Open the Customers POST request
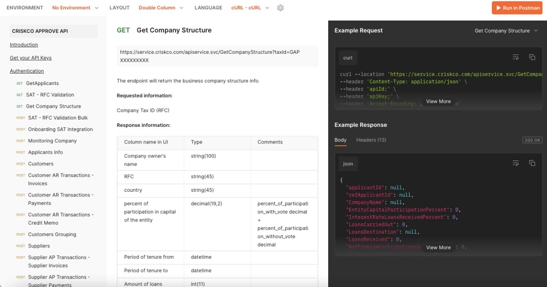 (x=41, y=164)
